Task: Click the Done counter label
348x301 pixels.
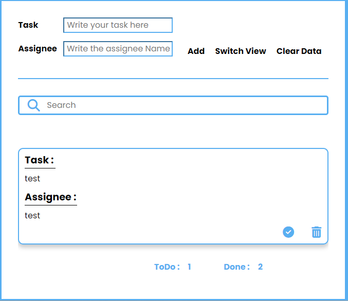Action: tap(237, 267)
